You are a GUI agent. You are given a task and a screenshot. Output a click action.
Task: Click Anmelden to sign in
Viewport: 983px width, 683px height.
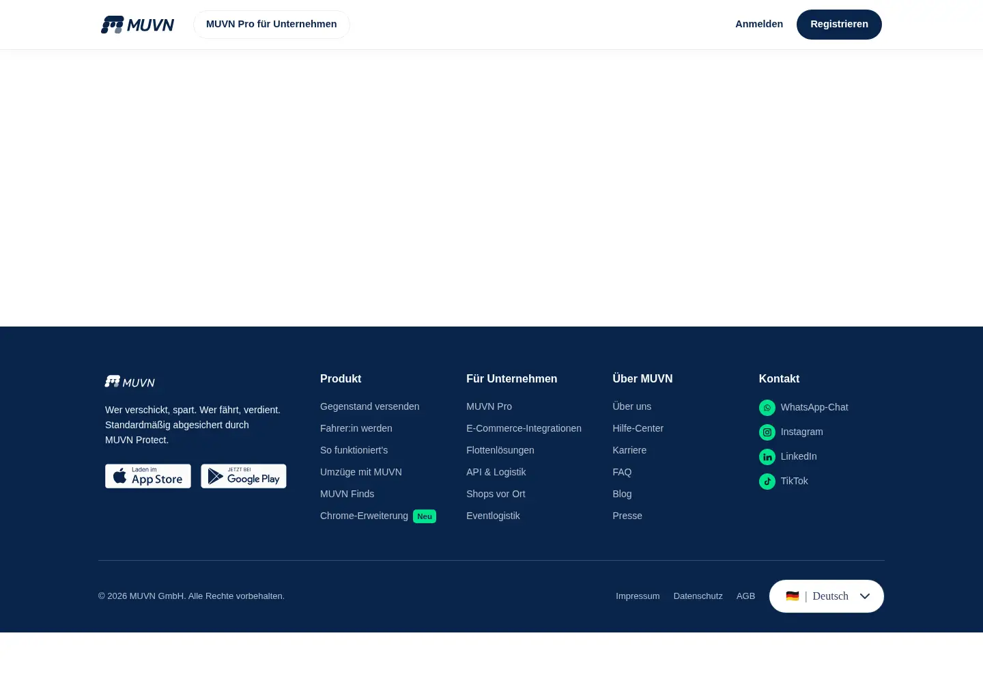click(x=759, y=24)
